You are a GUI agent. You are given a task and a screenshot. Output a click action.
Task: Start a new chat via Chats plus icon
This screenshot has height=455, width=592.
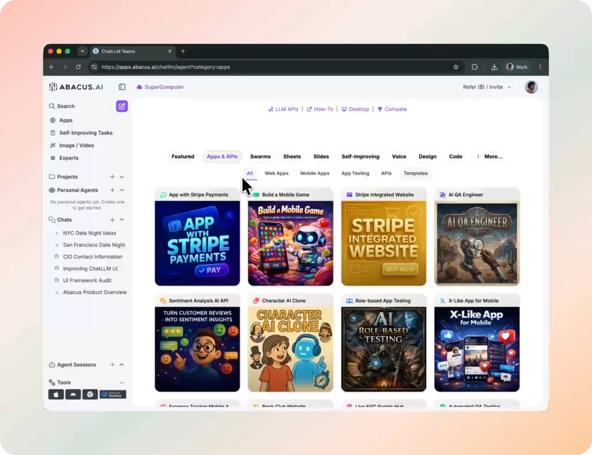(112, 220)
